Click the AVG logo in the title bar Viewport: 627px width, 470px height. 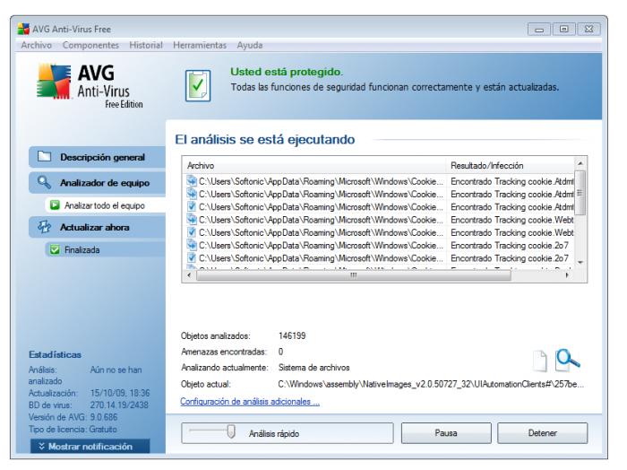point(23,29)
